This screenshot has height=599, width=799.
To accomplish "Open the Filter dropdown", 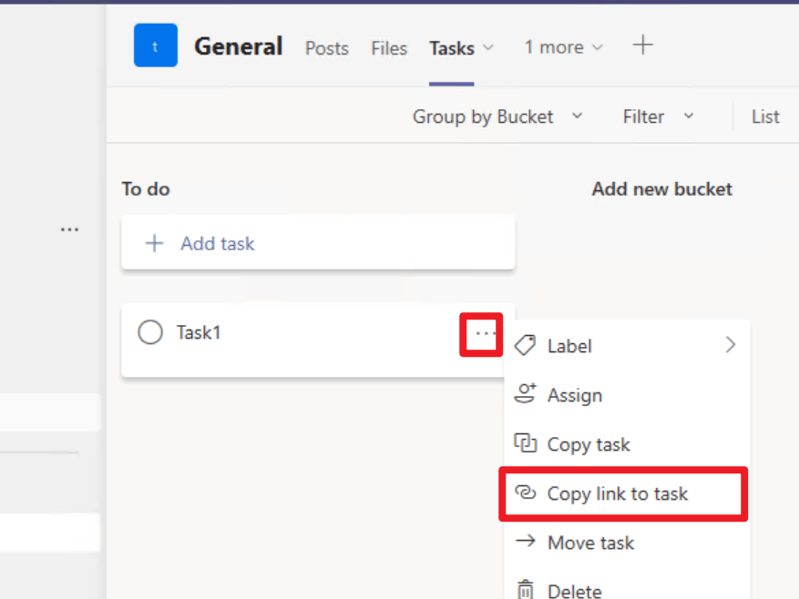I will [658, 117].
